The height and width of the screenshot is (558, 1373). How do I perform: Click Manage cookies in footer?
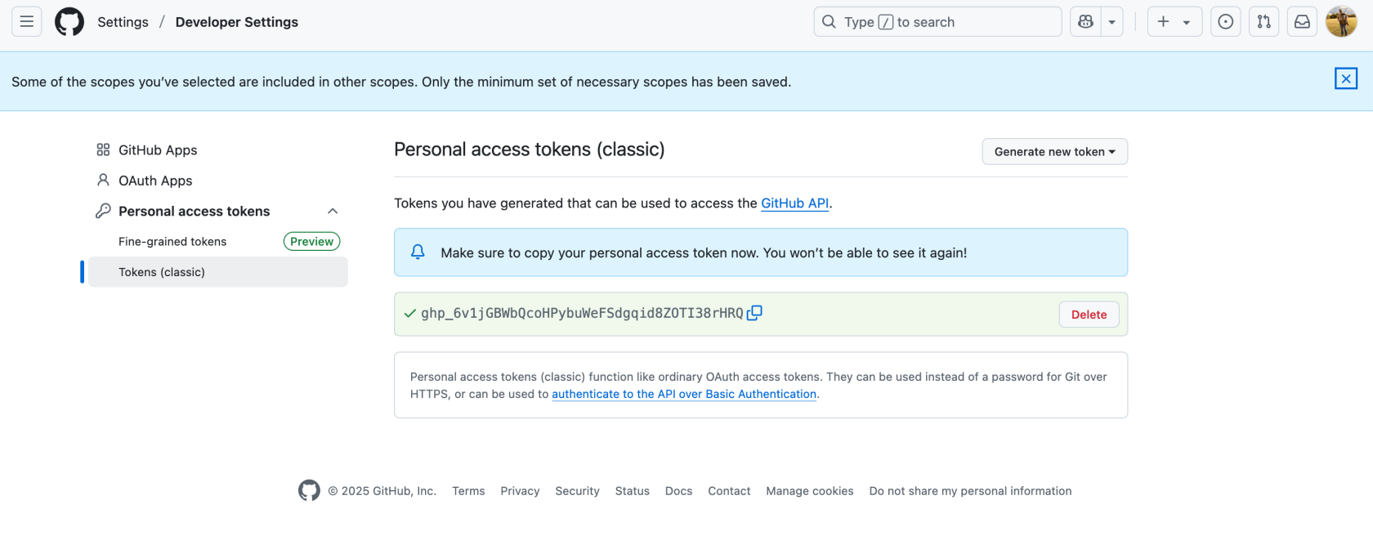810,491
